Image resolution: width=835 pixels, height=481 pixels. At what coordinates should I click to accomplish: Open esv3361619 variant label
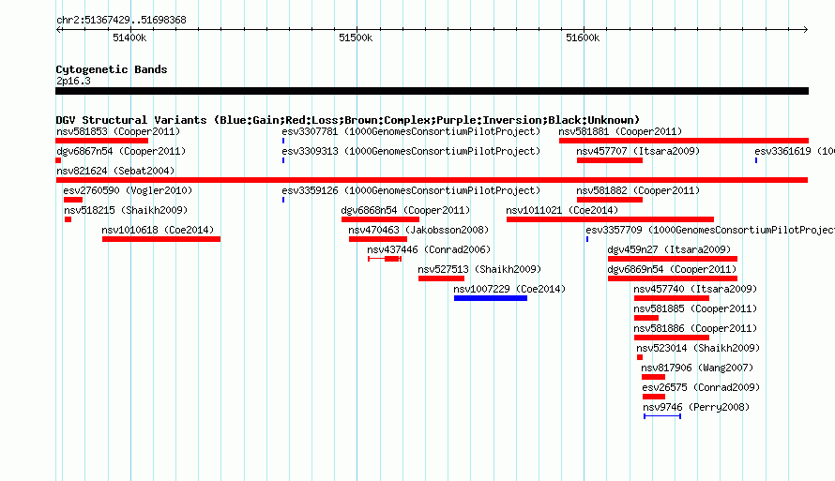click(794, 151)
